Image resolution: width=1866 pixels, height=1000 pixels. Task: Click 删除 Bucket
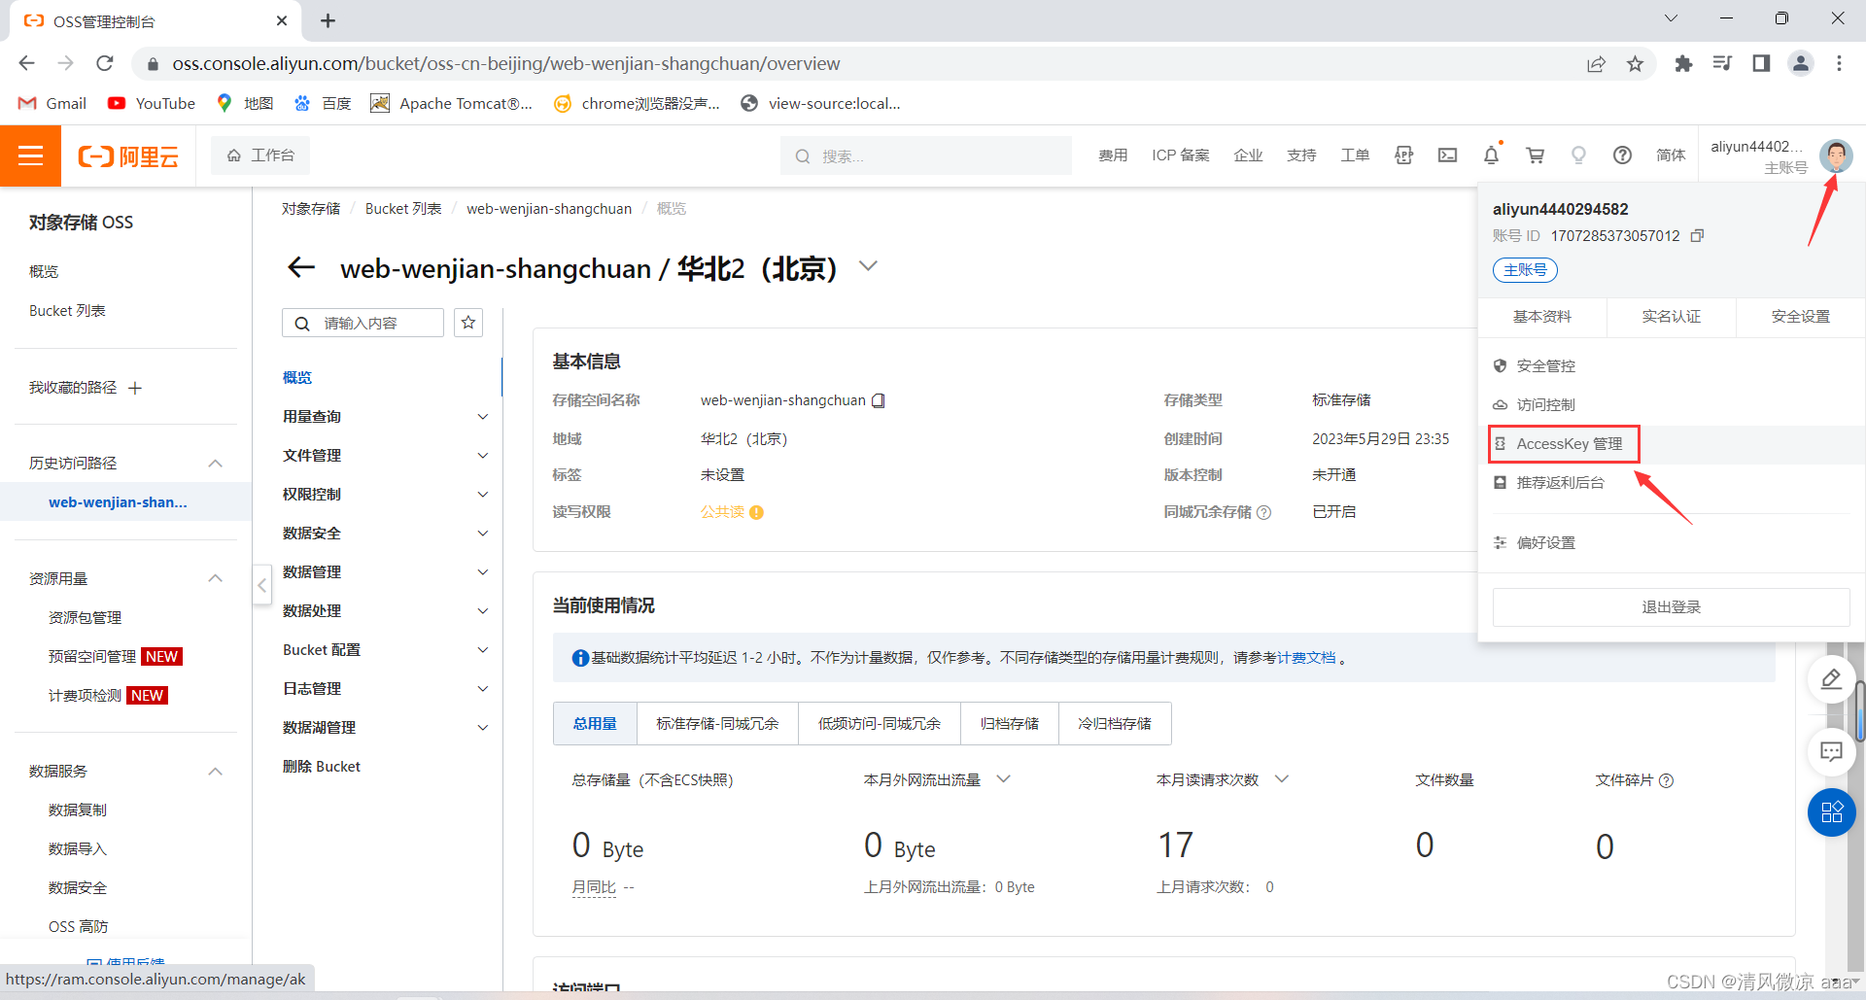point(322,767)
